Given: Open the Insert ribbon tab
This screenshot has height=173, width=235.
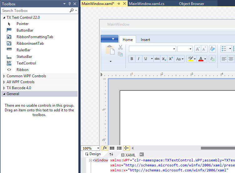Looking at the screenshot, I should pyautogui.click(x=145, y=40).
